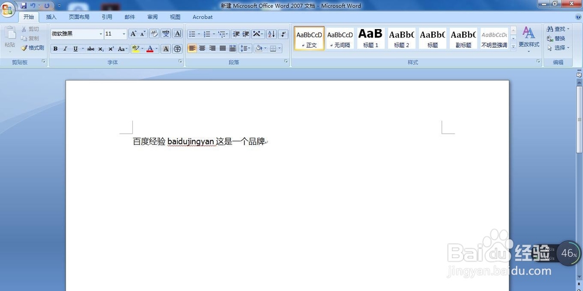Toggle underline formatting
The image size is (583, 291).
pos(75,49)
